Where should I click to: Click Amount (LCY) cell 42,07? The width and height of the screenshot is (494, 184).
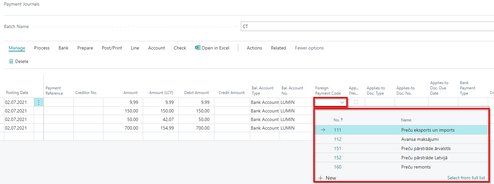161,119
